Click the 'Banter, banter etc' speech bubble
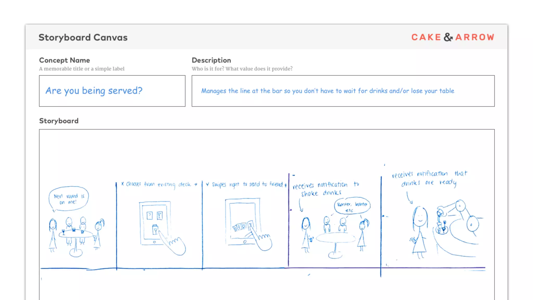 tap(352, 206)
